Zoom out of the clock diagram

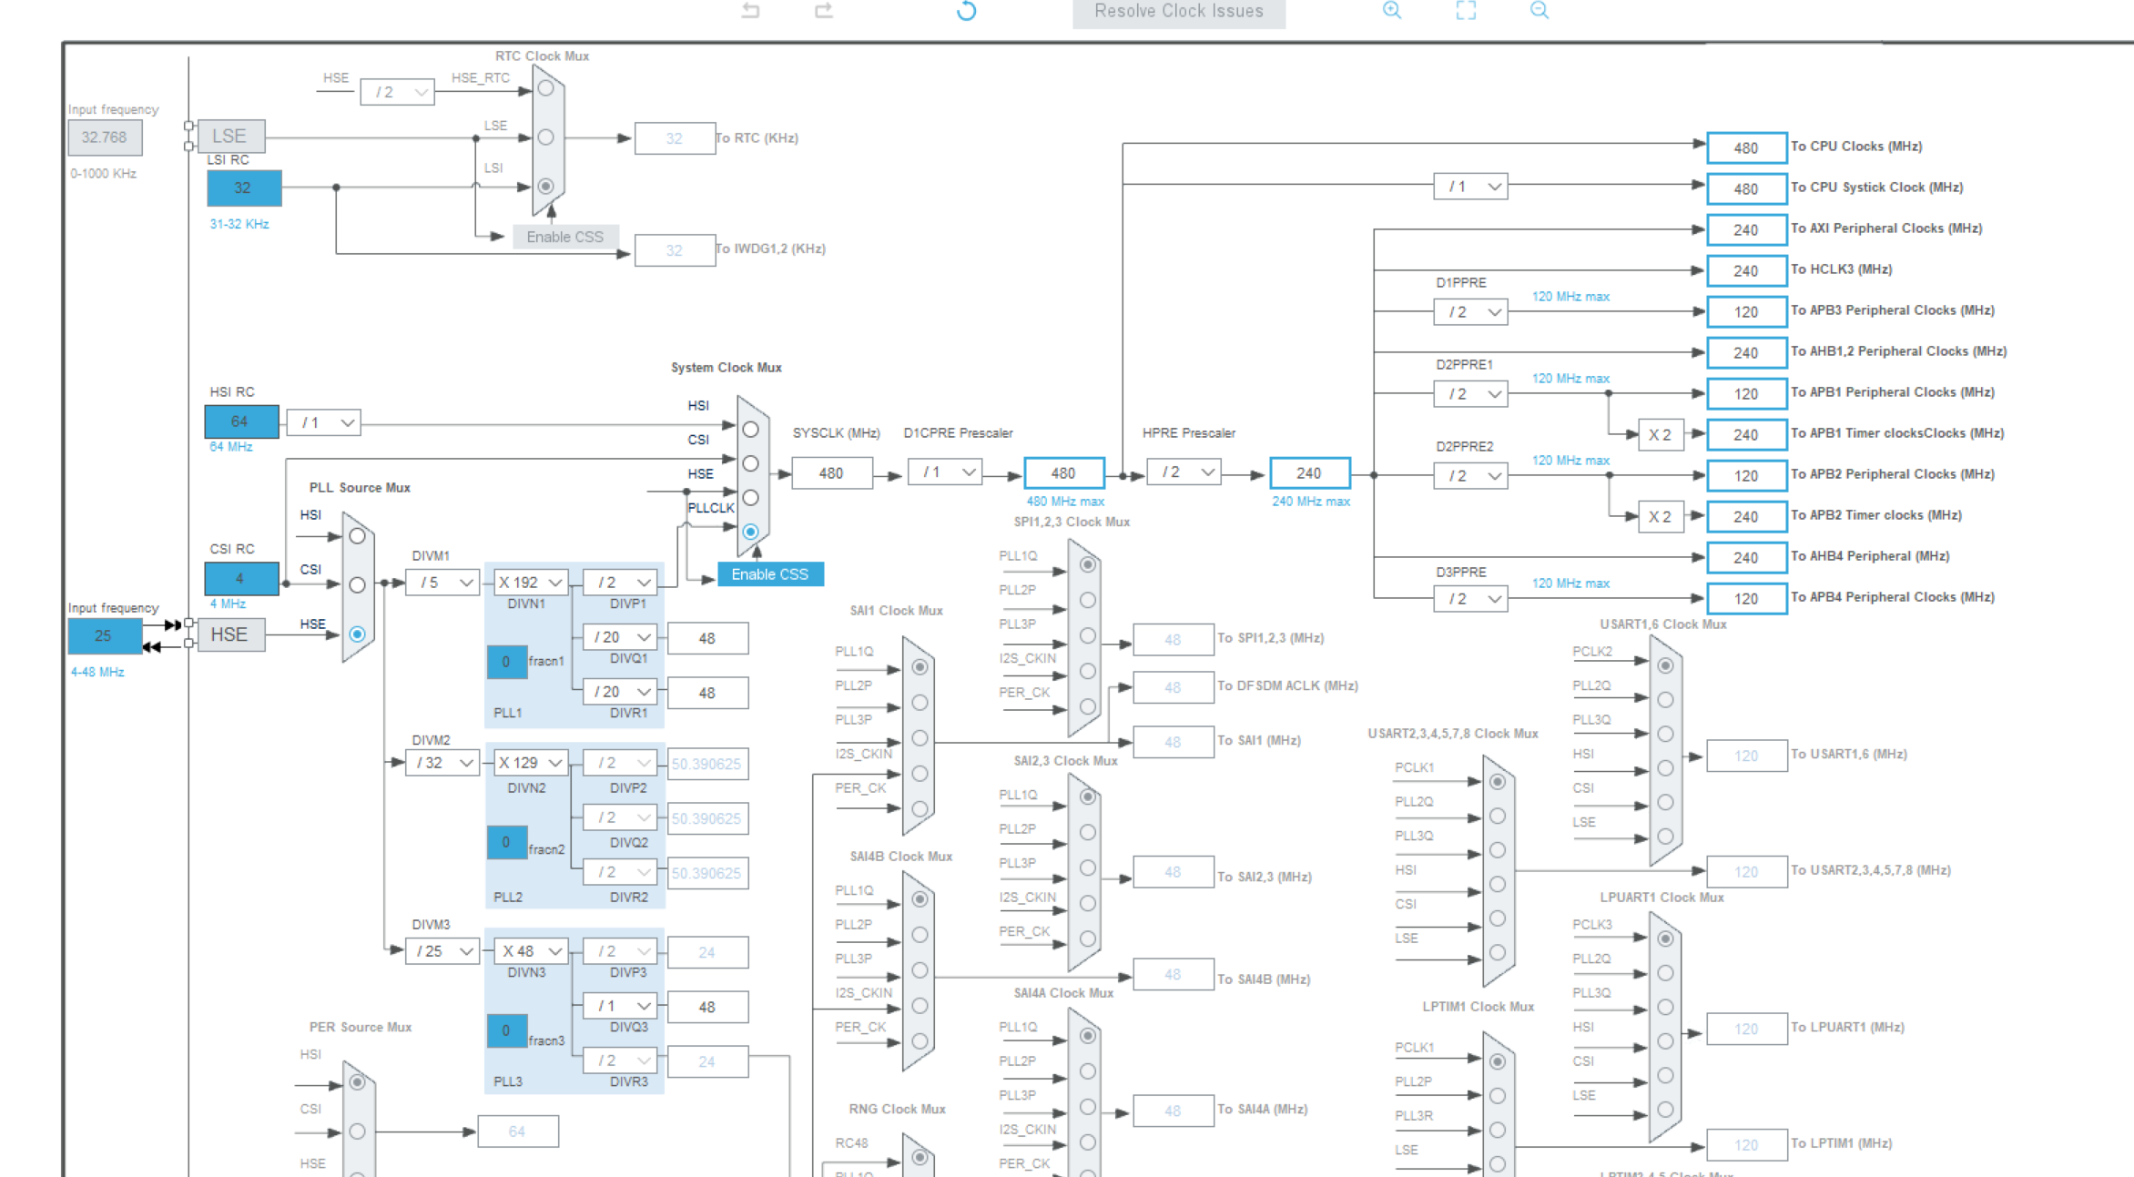point(1540,10)
